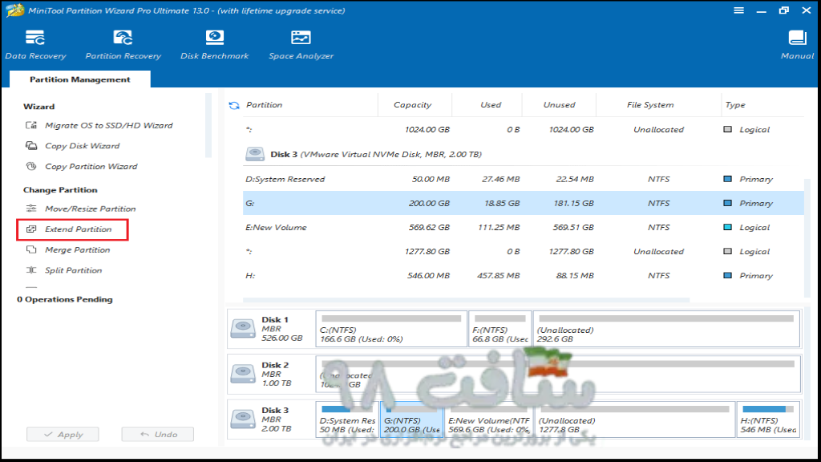Sort by Capacity column header
821x462 pixels.
[413, 105]
